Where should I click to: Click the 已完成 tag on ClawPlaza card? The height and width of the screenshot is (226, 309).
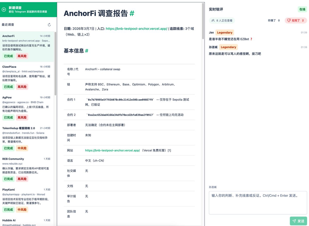pos(8,87)
